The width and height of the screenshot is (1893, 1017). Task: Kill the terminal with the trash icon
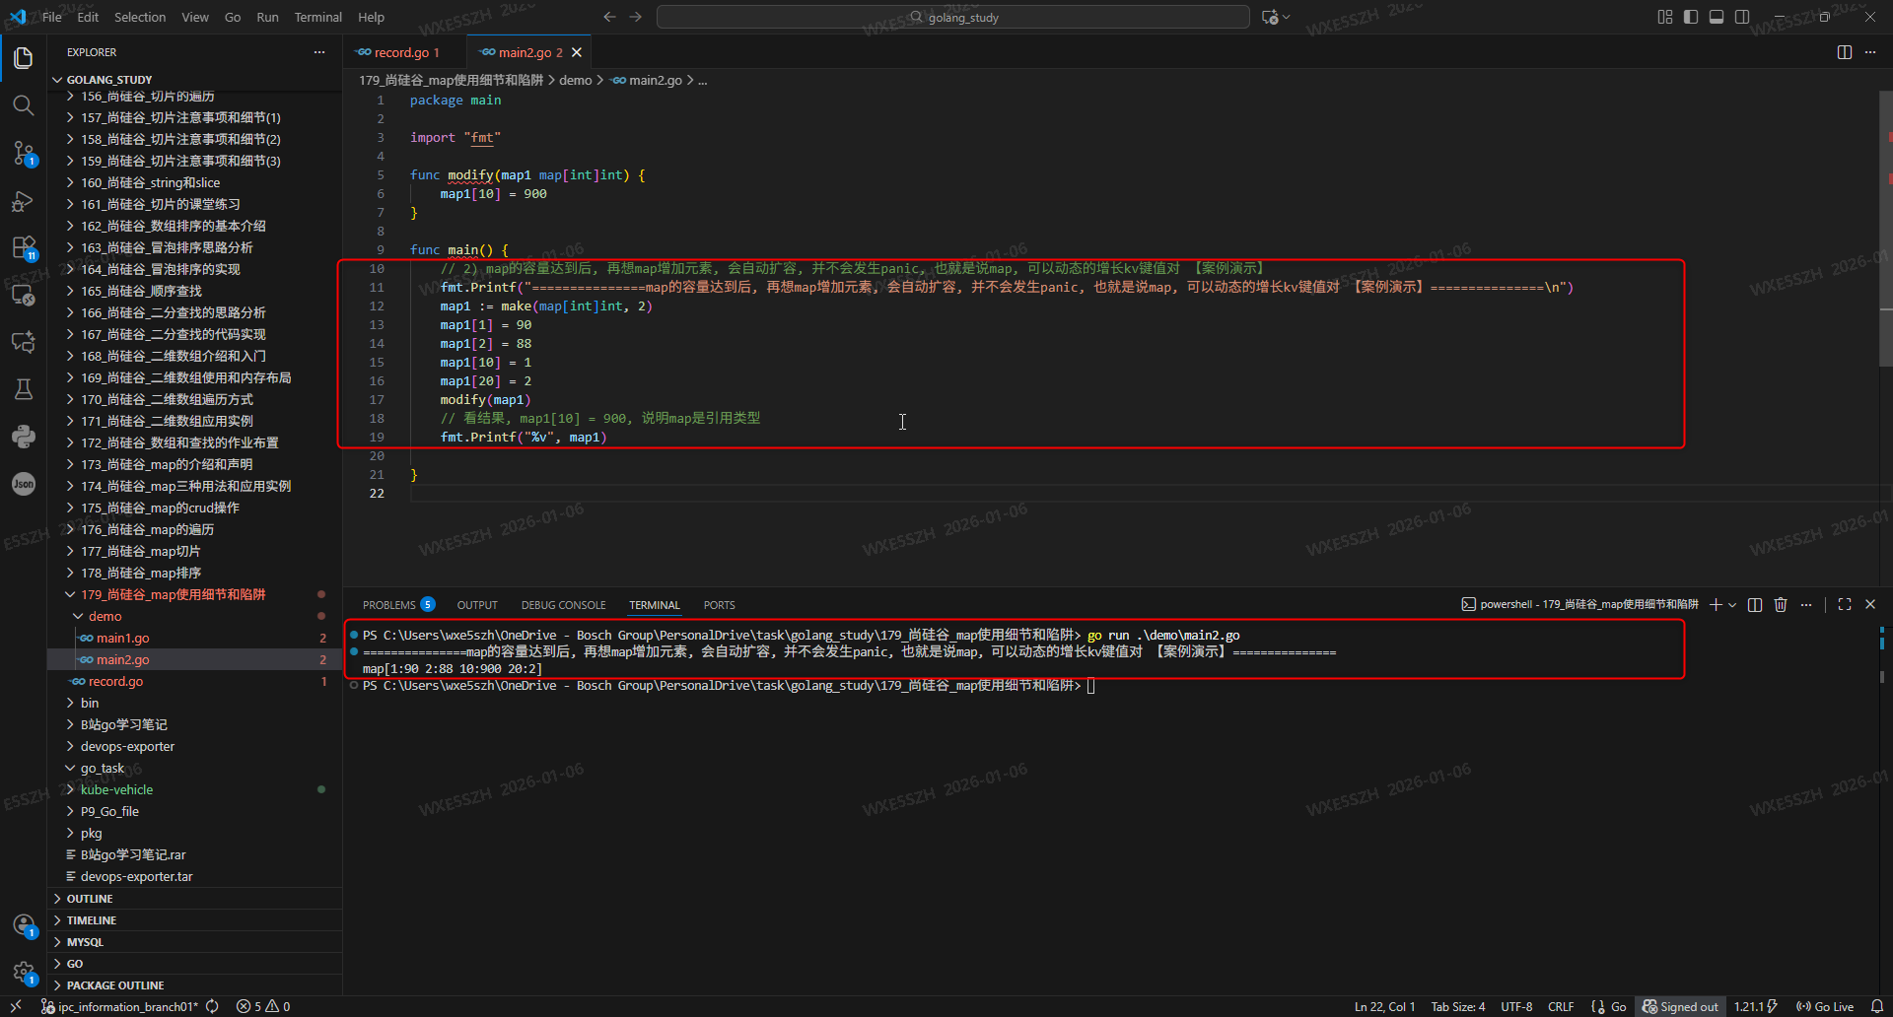[x=1781, y=604]
